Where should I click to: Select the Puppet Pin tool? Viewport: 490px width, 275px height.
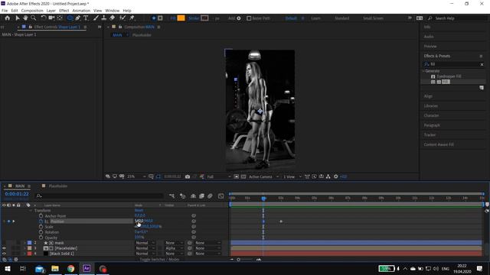(132, 18)
